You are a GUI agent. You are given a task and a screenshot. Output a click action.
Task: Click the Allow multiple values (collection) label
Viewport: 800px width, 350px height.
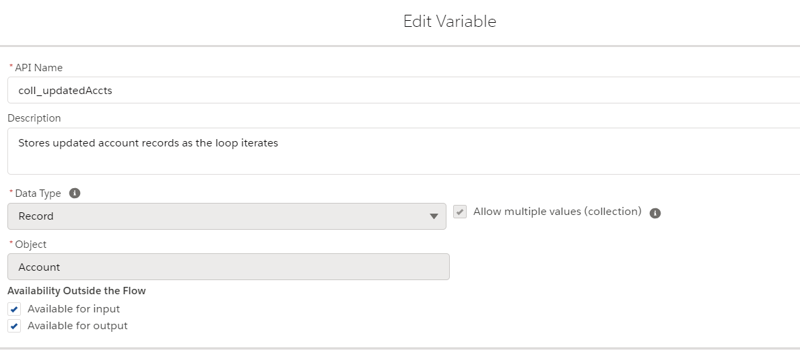[557, 212]
